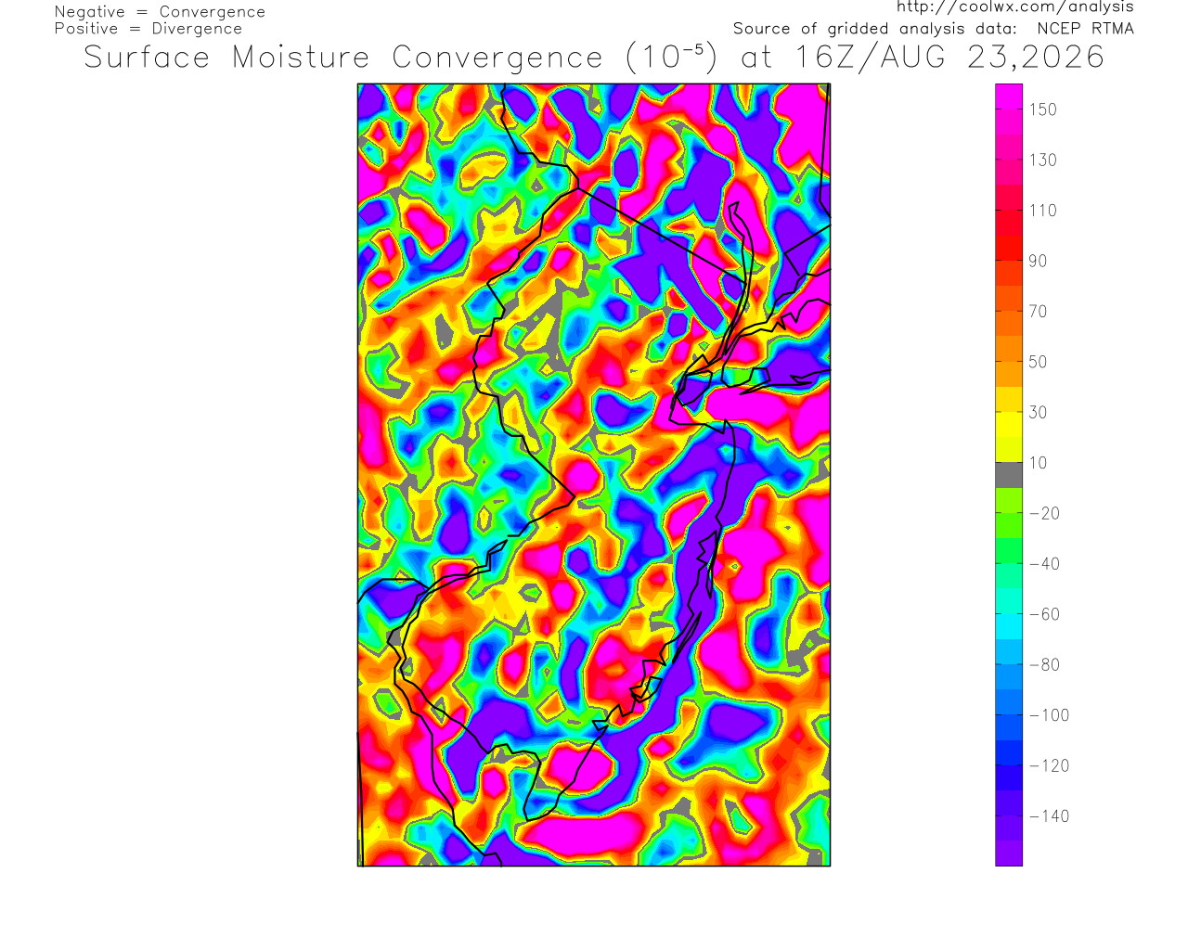Select the purple bottom segment of the color scale
Viewport: 1188px width, 950px height.
[1009, 854]
